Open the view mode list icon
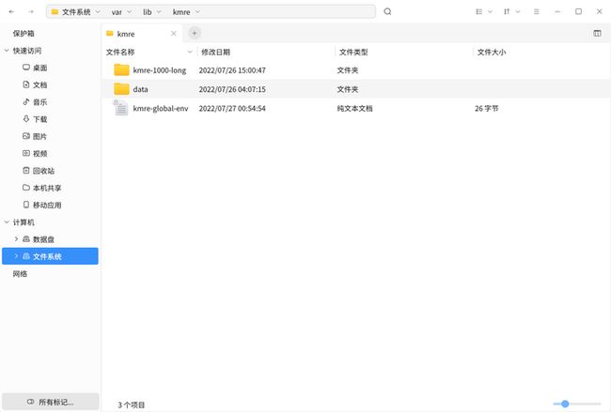Viewport: 611px width, 412px height. (x=479, y=11)
